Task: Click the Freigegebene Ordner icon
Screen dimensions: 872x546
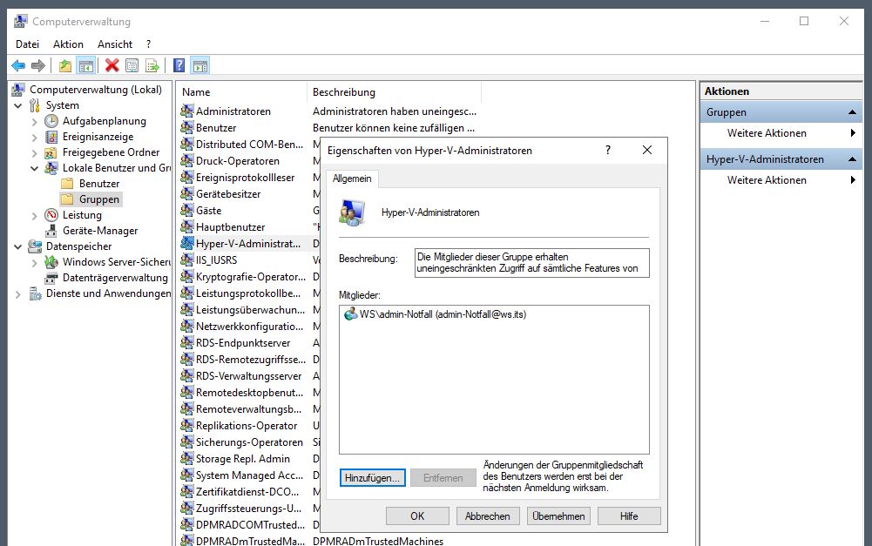Action: point(51,152)
